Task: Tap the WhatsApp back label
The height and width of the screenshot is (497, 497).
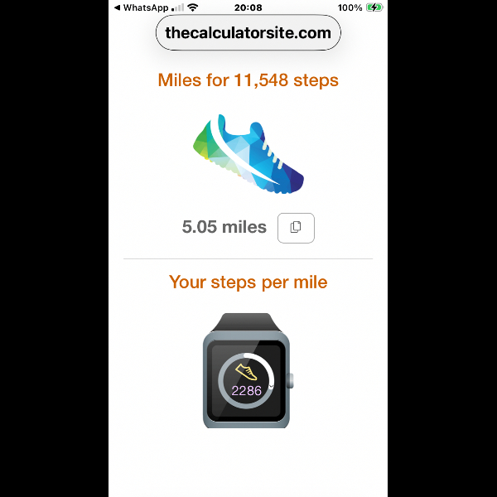Action: 146,7
